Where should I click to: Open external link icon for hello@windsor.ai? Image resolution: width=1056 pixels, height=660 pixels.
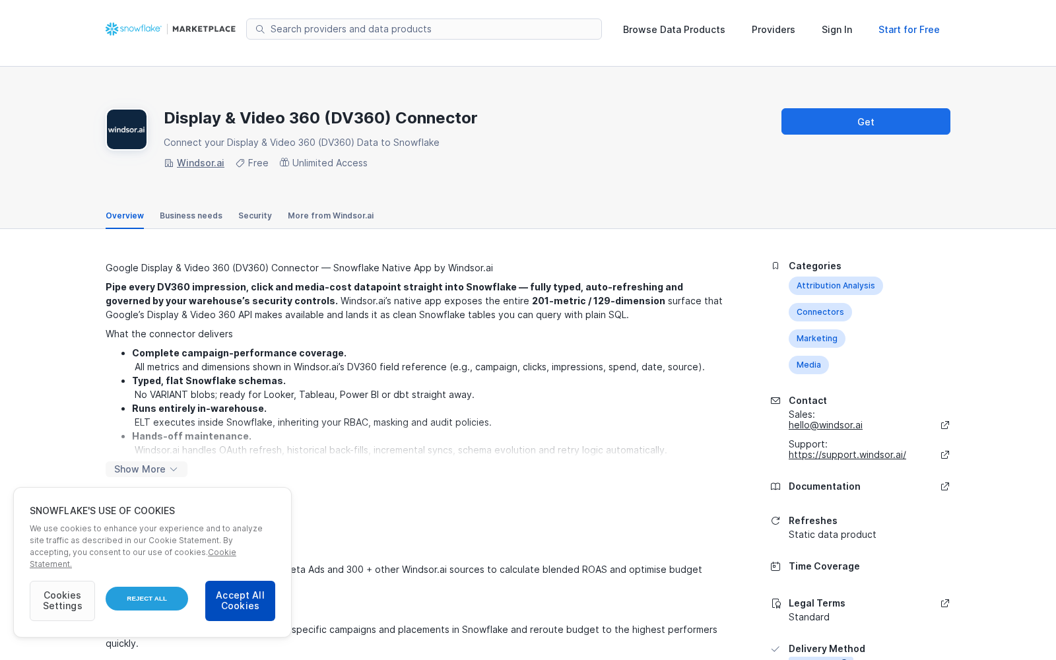point(945,425)
